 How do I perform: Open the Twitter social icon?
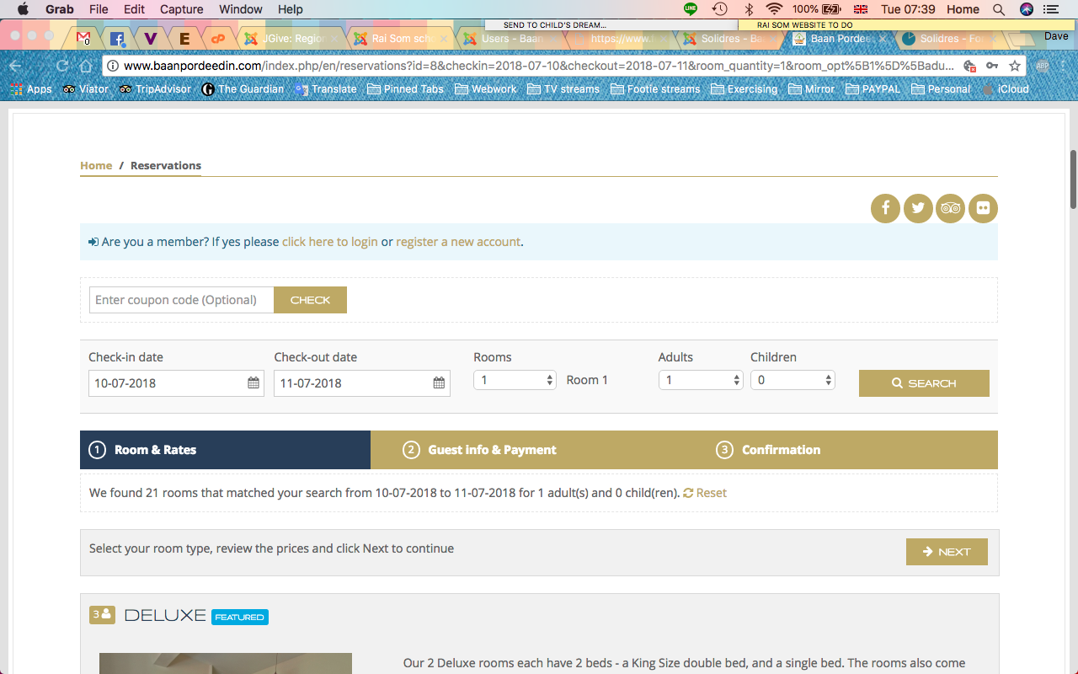point(918,208)
